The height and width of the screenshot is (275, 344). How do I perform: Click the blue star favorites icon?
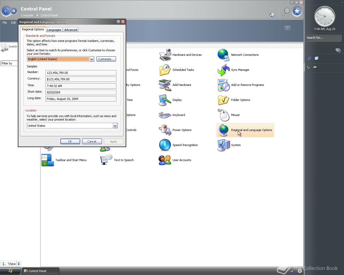(297, 11)
